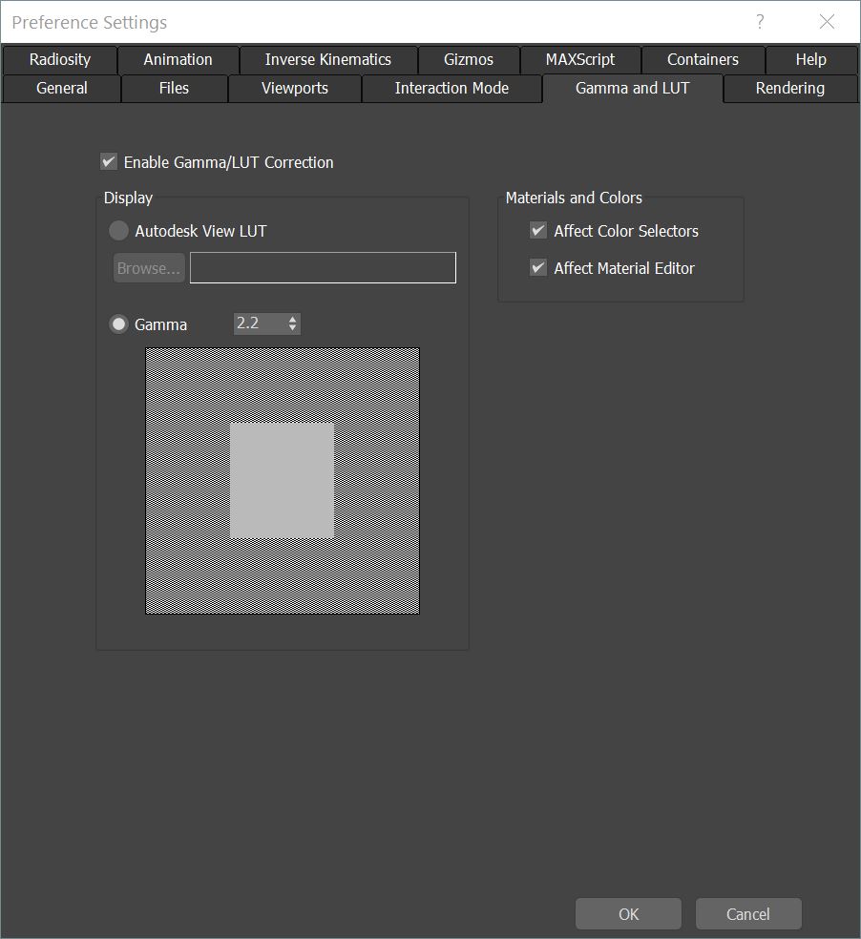Open the Animation preferences tab
The height and width of the screenshot is (939, 861).
click(177, 59)
